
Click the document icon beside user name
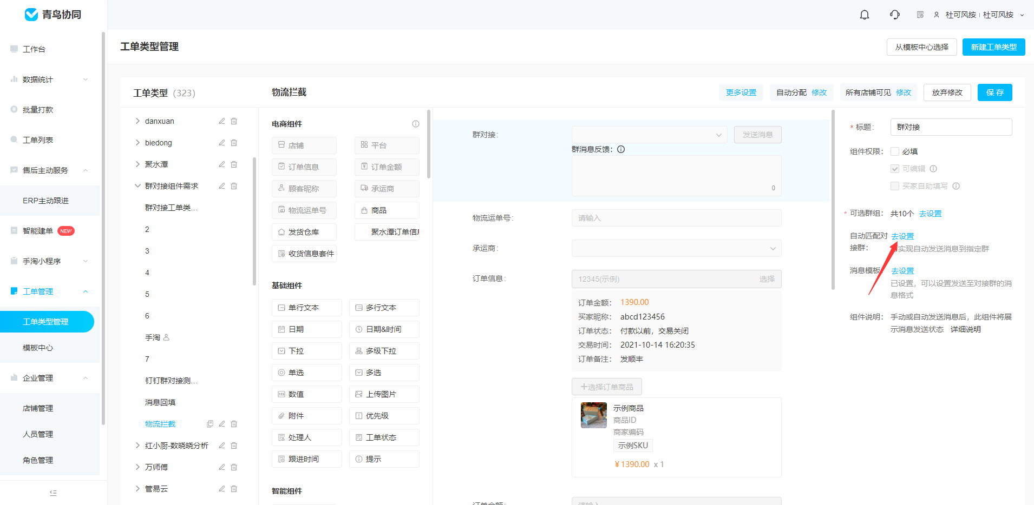click(x=920, y=15)
